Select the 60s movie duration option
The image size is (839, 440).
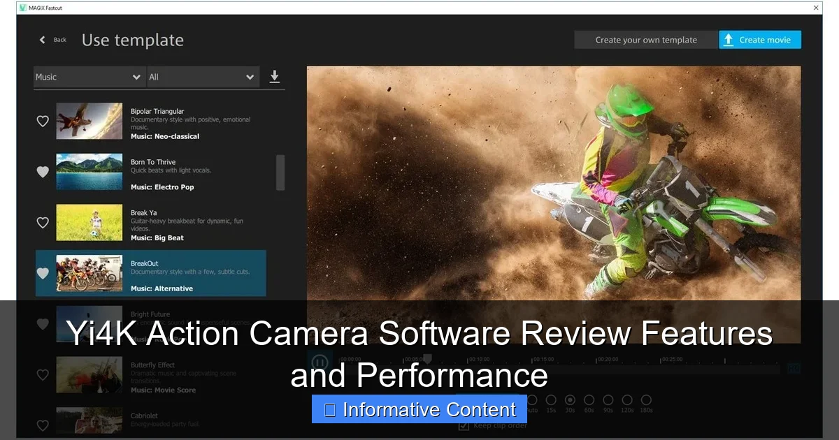589,399
